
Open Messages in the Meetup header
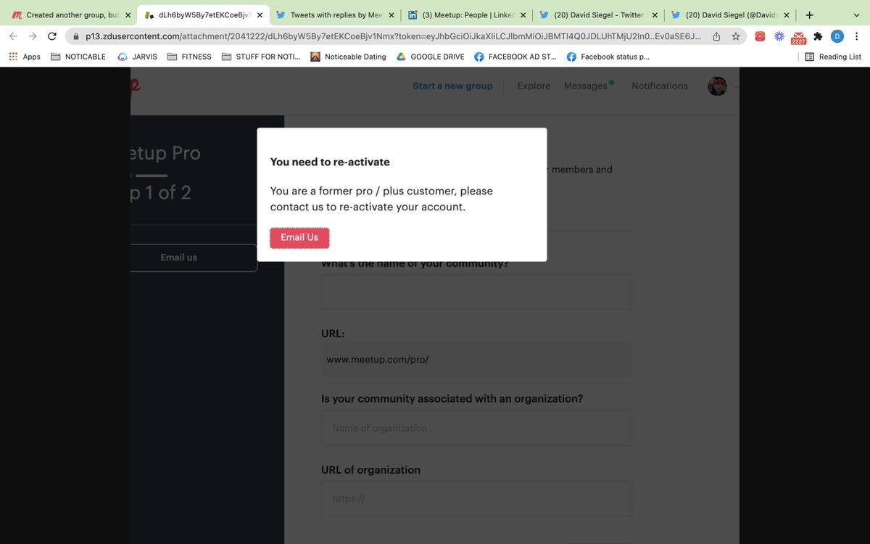coord(586,86)
